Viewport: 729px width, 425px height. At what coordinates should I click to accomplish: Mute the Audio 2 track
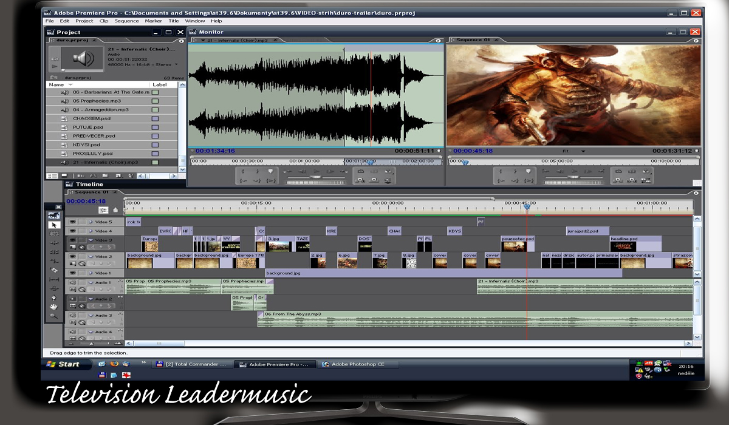[73, 299]
